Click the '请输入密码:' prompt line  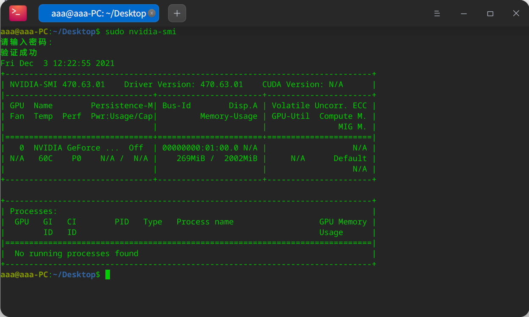pyautogui.click(x=27, y=42)
